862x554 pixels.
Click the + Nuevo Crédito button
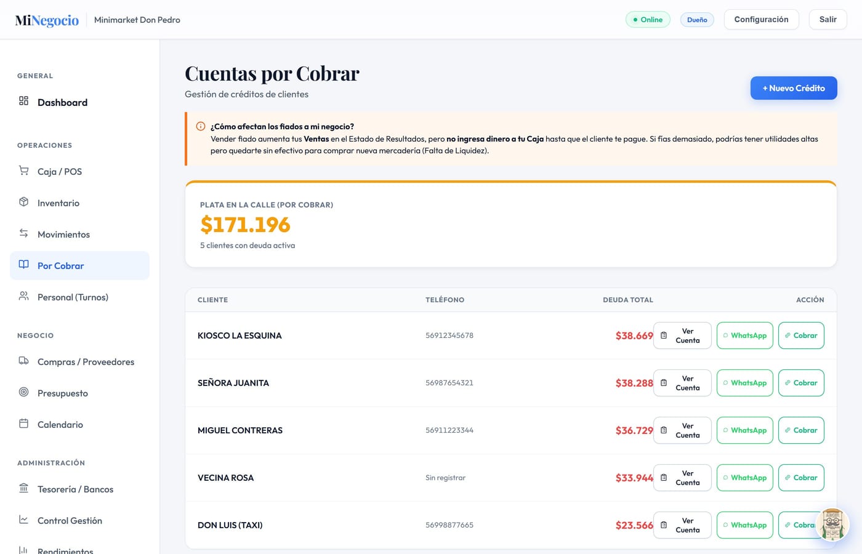point(794,88)
